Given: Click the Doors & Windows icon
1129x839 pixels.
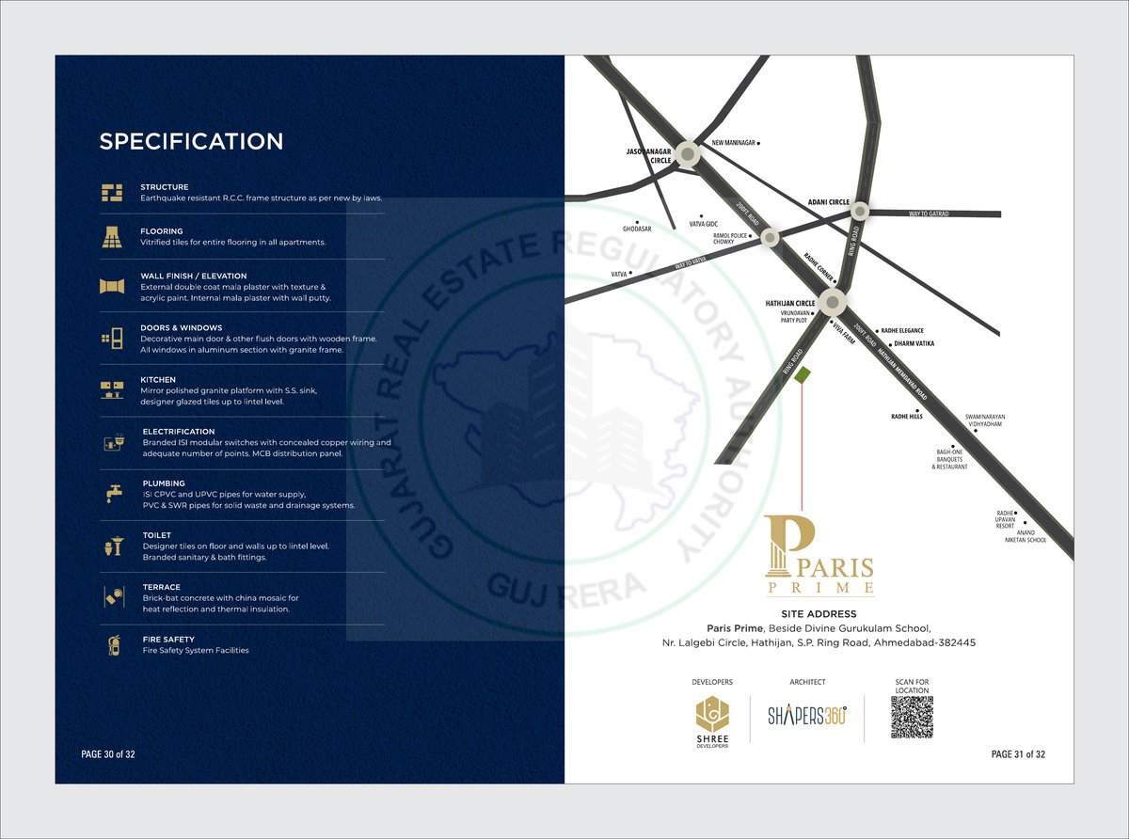Looking at the screenshot, I should 112,339.
